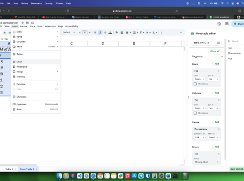
Task: Click the cloud document status icon
Action: [33, 23]
